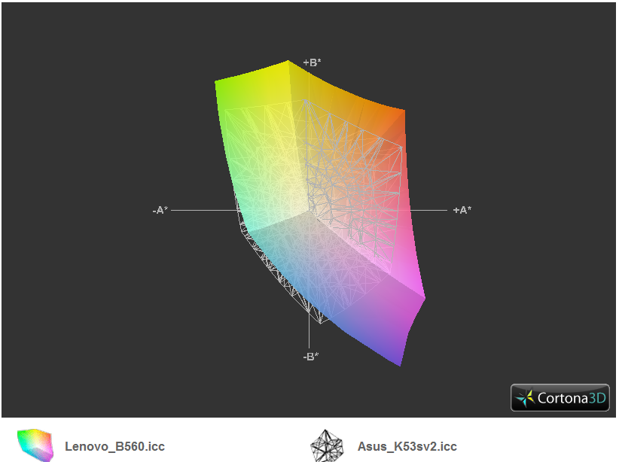The image size is (619, 462).
Task: Click the +A* axis label
Action: (462, 210)
